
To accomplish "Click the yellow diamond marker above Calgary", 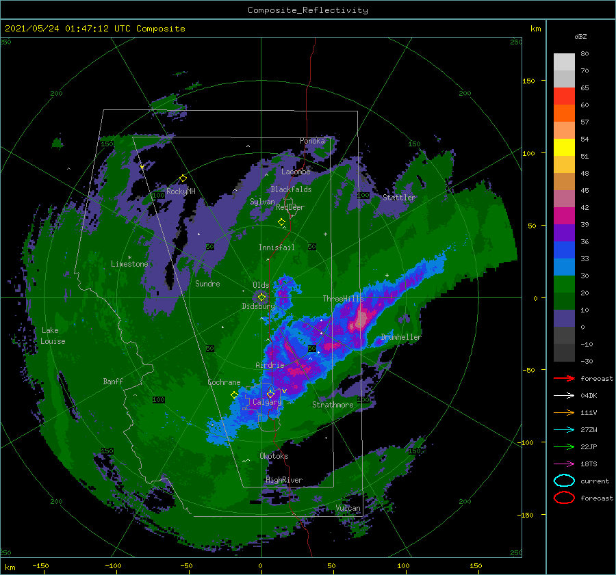I will point(270,394).
